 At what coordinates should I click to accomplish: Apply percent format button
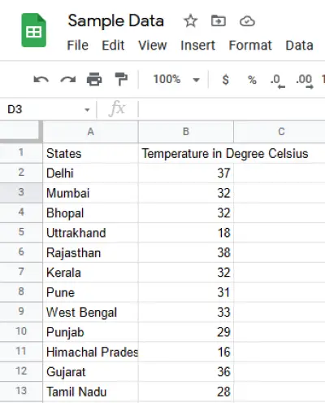click(x=252, y=80)
